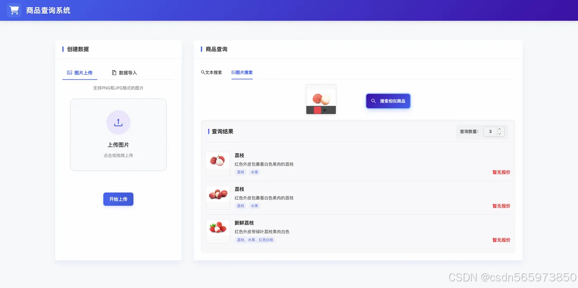
Task: Click the upload arrow icon in upload area
Action: pos(118,122)
